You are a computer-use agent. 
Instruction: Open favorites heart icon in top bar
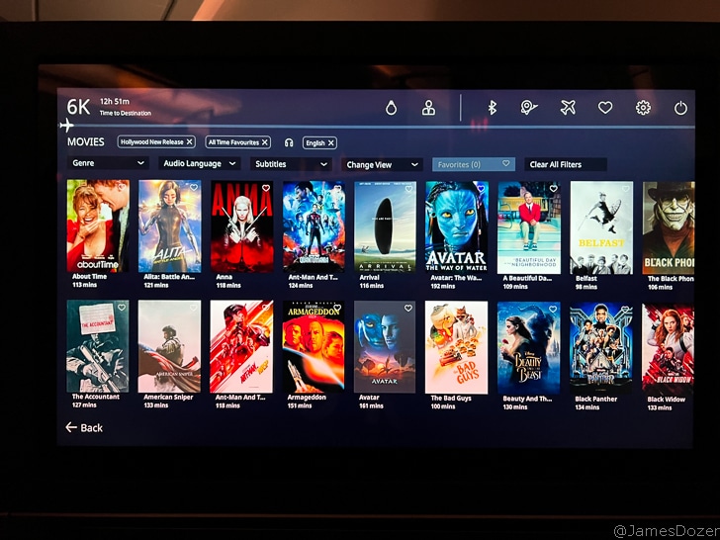[x=605, y=108]
